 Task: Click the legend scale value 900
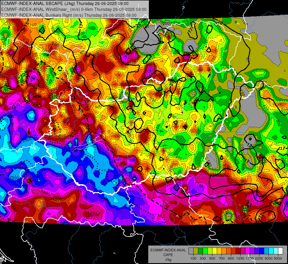(x=231, y=258)
